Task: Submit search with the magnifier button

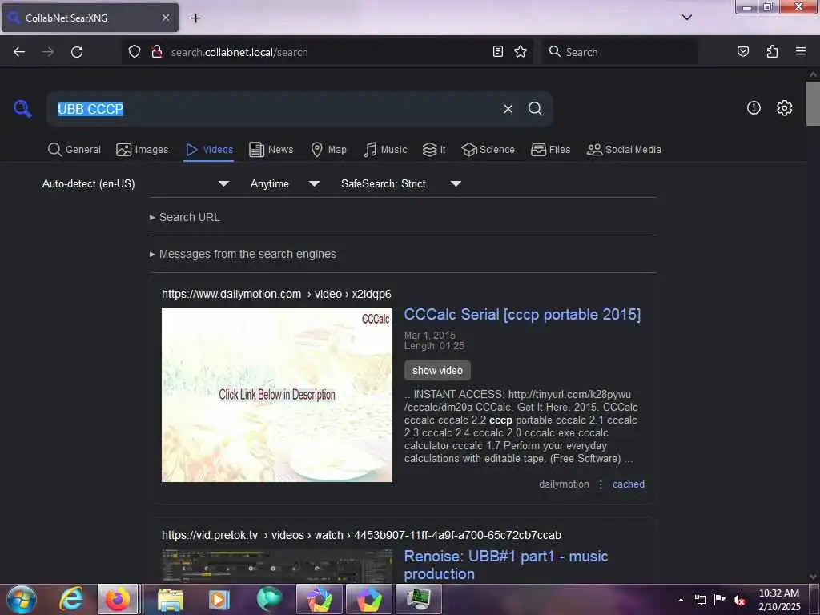Action: [x=535, y=109]
